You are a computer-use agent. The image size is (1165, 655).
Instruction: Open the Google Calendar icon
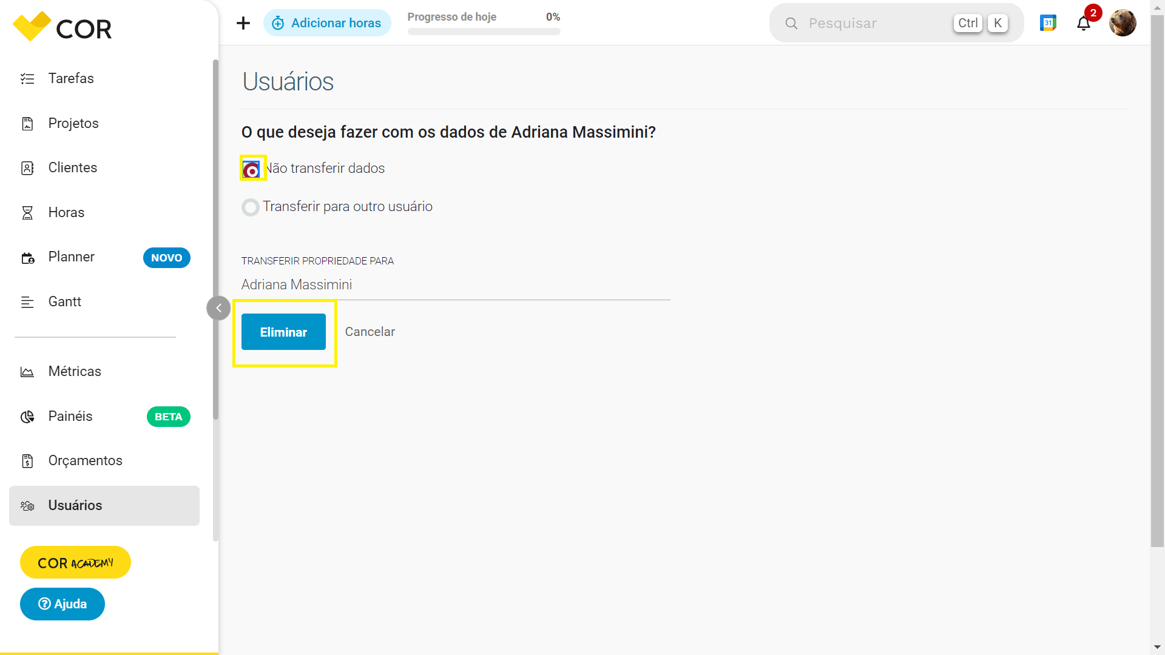1048,23
